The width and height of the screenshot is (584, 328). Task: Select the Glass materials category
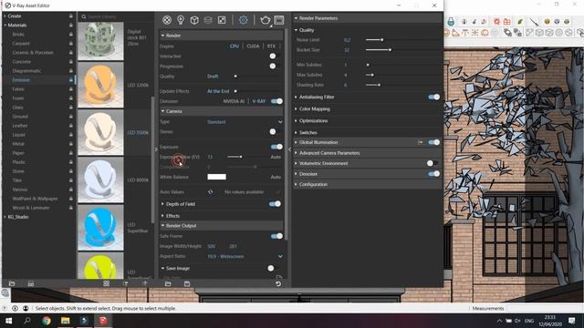[x=17, y=108]
